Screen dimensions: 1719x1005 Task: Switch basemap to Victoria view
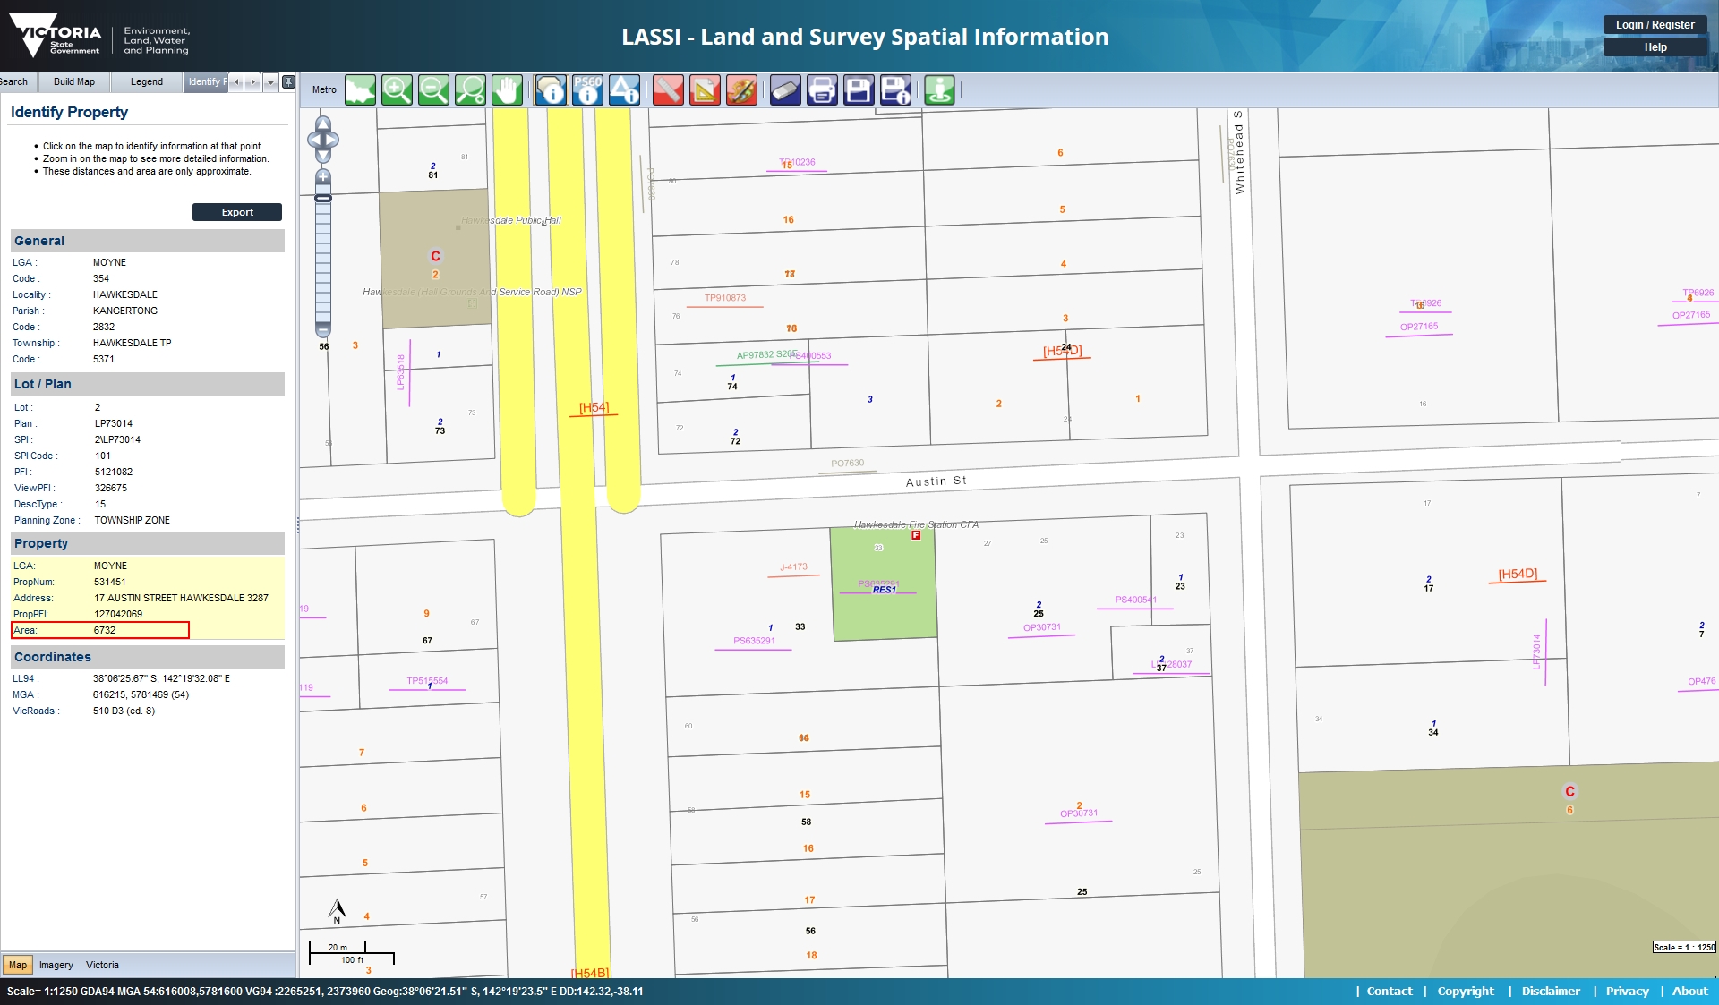tap(102, 965)
